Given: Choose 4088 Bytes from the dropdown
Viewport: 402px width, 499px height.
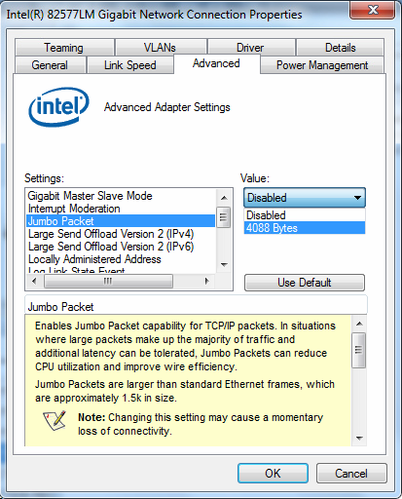Looking at the screenshot, I should [305, 228].
